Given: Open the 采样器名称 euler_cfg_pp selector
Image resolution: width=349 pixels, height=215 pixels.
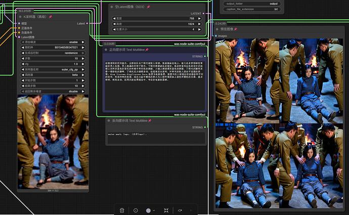Looking at the screenshot, I should [53, 69].
